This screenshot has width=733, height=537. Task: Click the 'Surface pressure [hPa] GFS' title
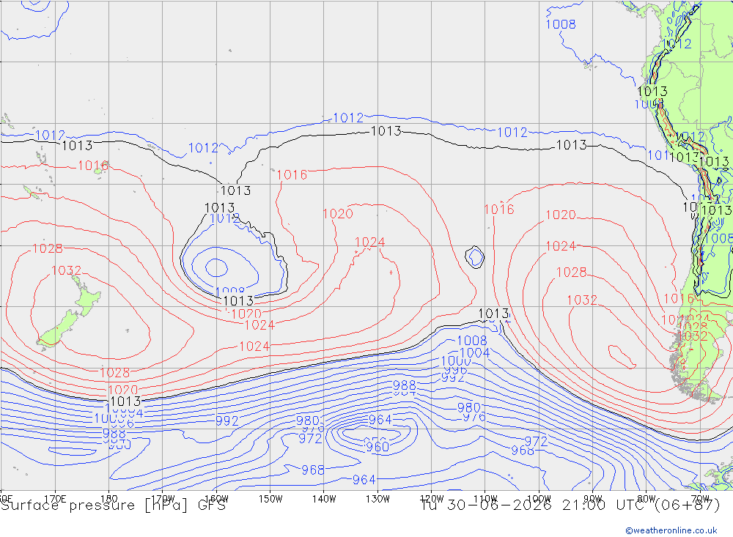pyautogui.click(x=113, y=505)
